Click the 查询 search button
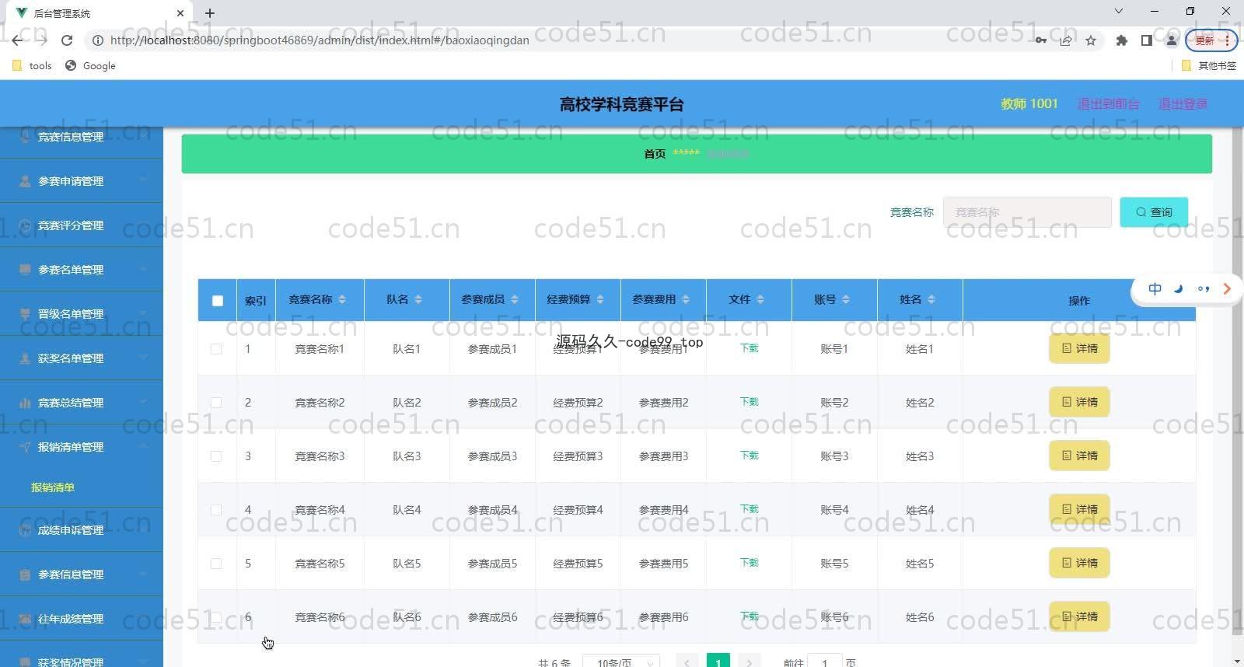This screenshot has width=1244, height=667. point(1154,212)
